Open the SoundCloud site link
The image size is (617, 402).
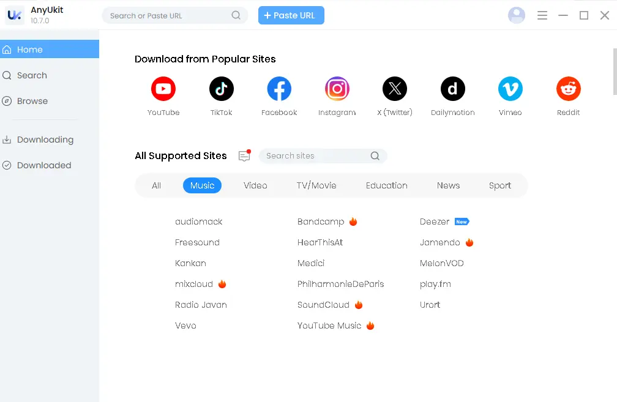pyautogui.click(x=323, y=305)
